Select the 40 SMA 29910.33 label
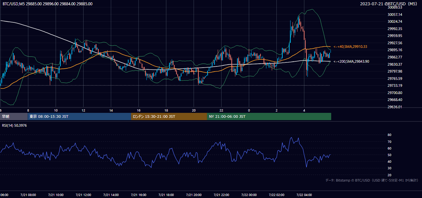This screenshot has height=198, width=422. click(x=351, y=47)
